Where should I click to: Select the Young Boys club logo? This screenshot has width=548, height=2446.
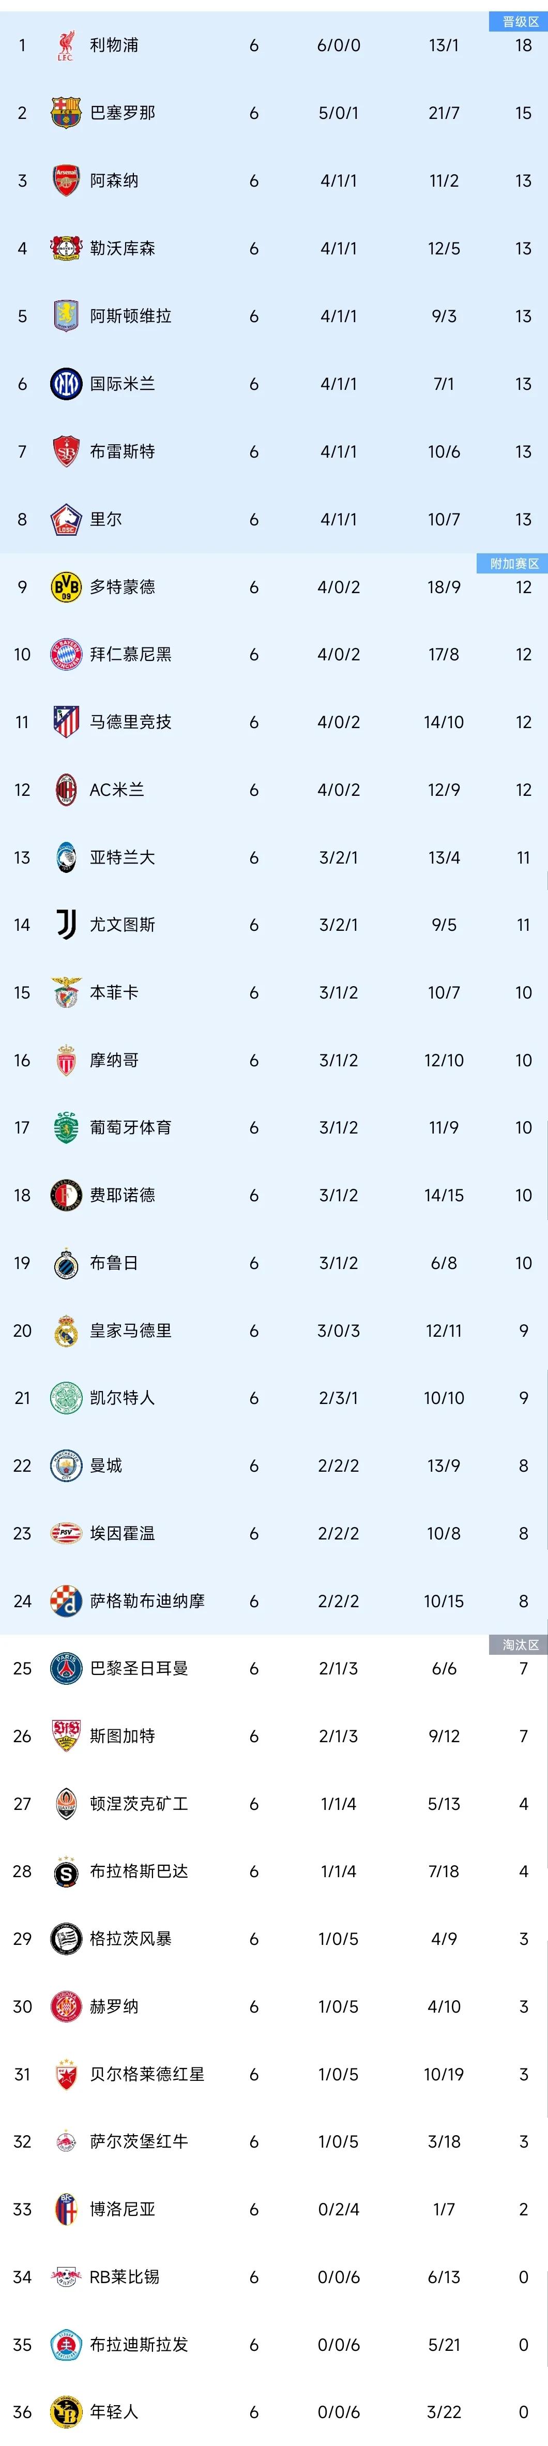(x=66, y=2412)
